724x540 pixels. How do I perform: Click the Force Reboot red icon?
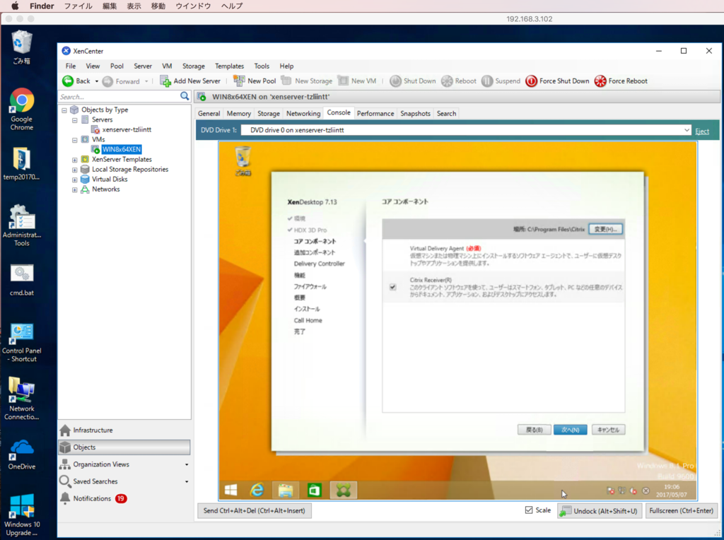coord(600,81)
